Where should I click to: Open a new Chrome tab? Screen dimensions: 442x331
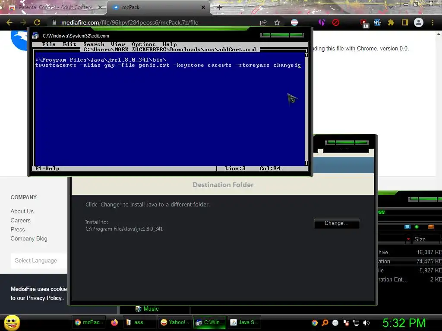coord(220,7)
